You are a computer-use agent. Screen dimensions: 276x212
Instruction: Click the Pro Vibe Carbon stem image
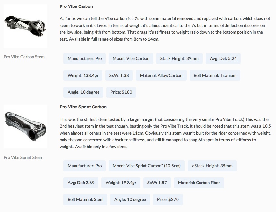click(26, 26)
